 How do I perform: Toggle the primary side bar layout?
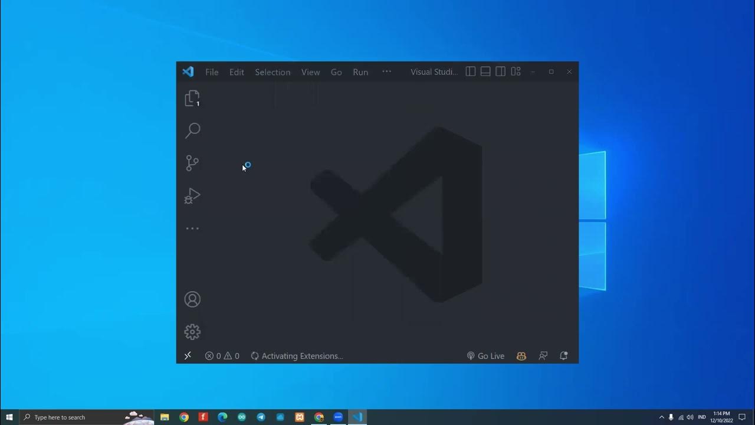(470, 71)
